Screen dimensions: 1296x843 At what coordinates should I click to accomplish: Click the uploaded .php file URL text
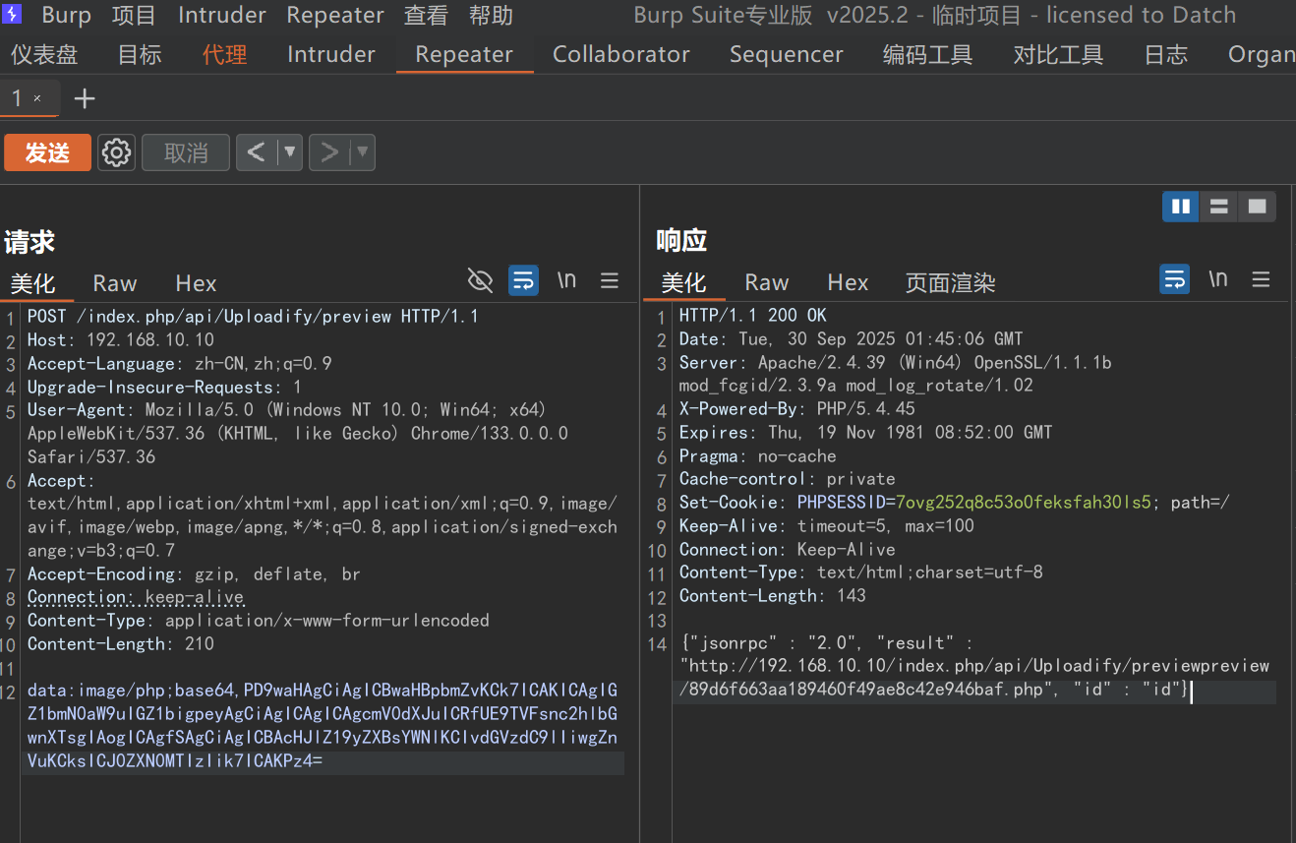(x=974, y=678)
